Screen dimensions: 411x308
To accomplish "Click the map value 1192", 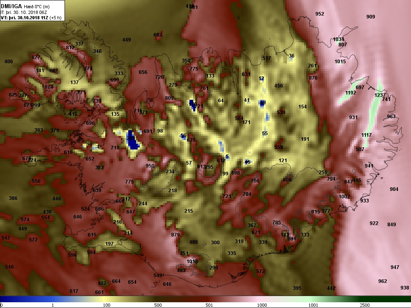I will [x=351, y=93].
